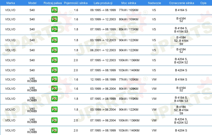Screen dimensions: 212x135
Task: Click '80kW / 109KM' in V40 KOMBI row
Action: point(129,89)
